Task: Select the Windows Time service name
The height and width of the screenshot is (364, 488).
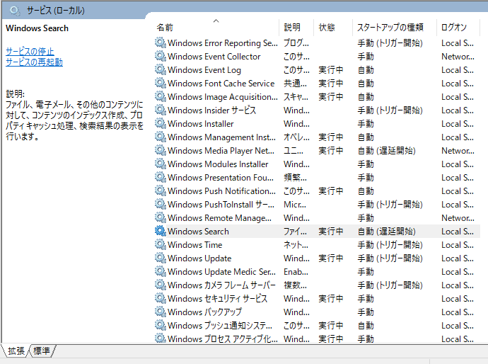Action: pyautogui.click(x=194, y=245)
